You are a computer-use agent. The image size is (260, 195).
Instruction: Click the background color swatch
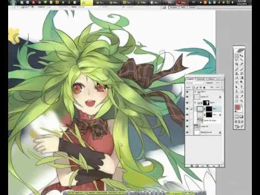point(242,110)
